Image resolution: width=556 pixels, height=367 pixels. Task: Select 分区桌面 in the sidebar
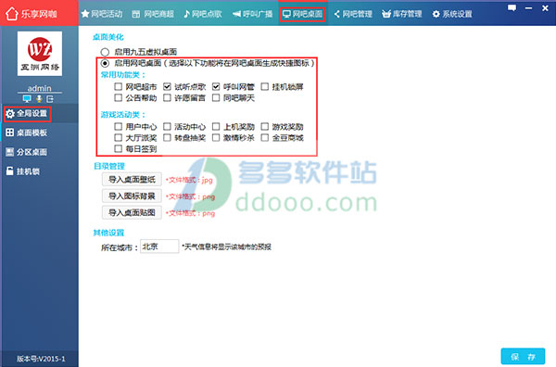pos(39,152)
